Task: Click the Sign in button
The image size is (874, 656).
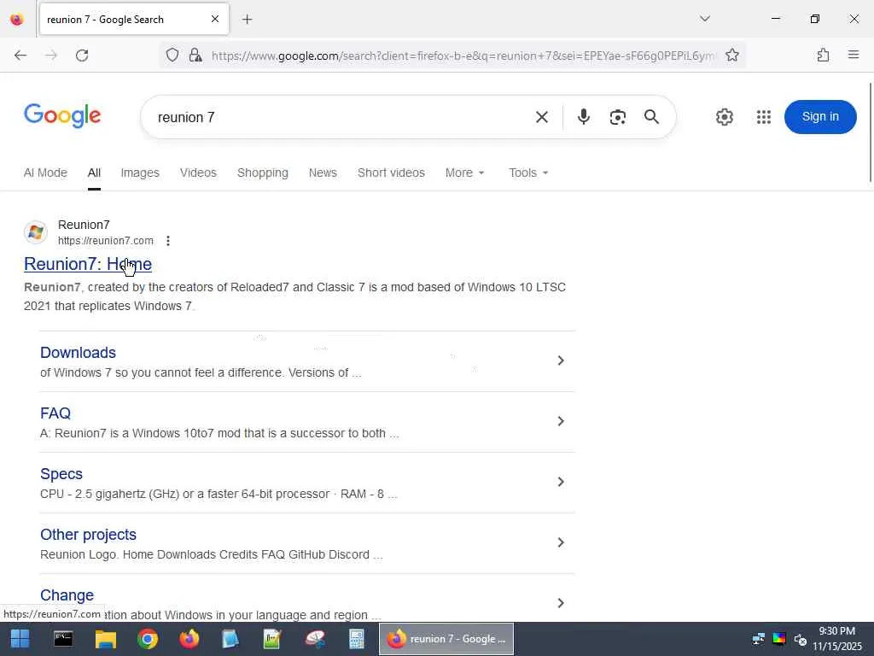Action: click(x=820, y=116)
